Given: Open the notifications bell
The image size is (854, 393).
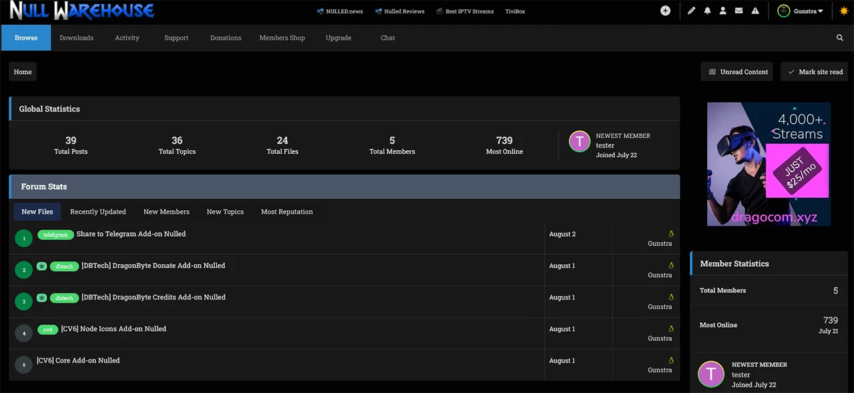Looking at the screenshot, I should (x=707, y=11).
